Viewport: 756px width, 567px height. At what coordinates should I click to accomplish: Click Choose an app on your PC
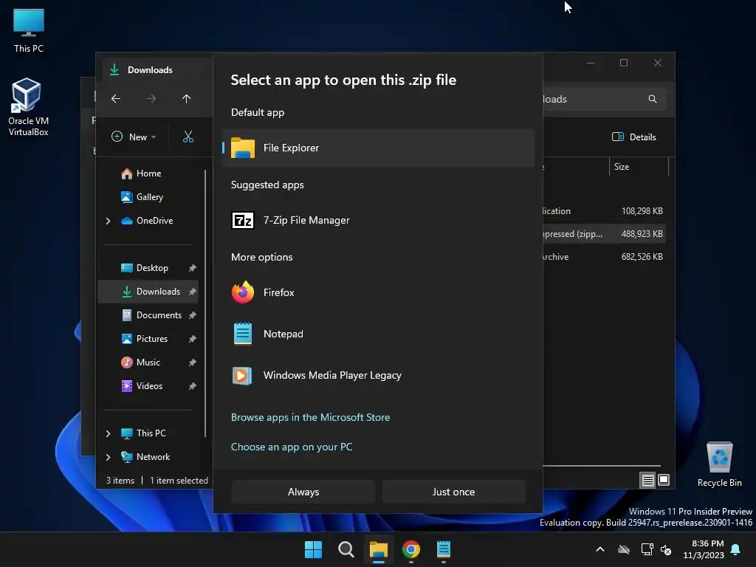pyautogui.click(x=292, y=447)
